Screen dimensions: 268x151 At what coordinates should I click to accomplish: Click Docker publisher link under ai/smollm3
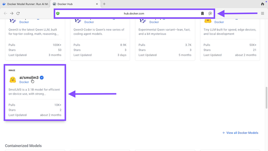coord(24,82)
